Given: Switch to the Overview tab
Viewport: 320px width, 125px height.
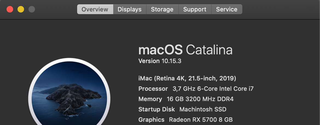Looking at the screenshot, I should point(95,9).
